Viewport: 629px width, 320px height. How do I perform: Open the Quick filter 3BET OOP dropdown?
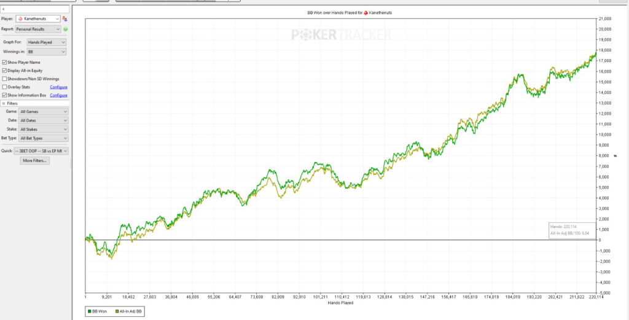pos(44,150)
